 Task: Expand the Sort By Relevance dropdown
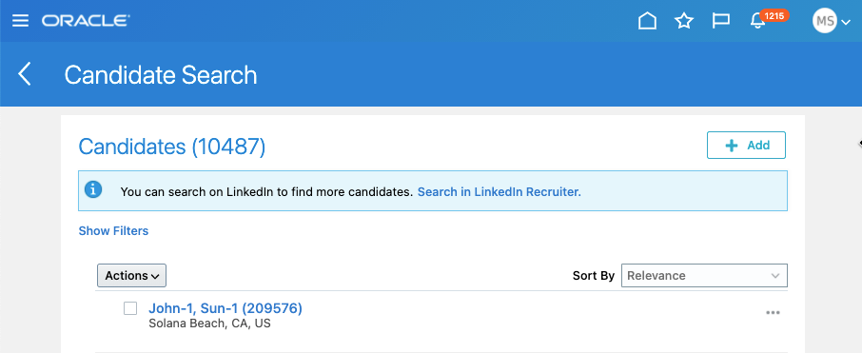[704, 276]
